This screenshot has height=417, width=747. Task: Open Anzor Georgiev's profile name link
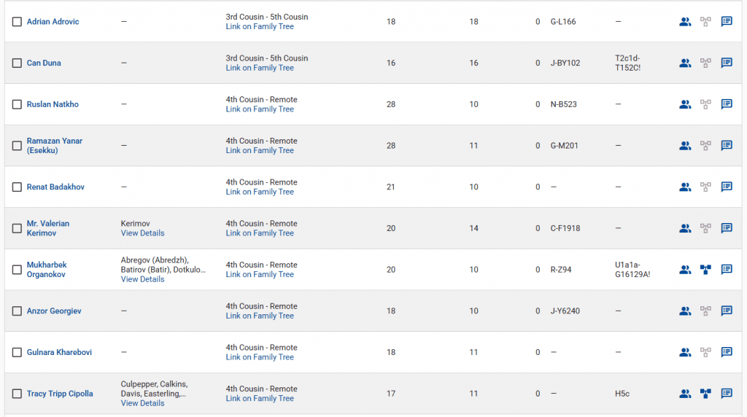[x=54, y=311]
